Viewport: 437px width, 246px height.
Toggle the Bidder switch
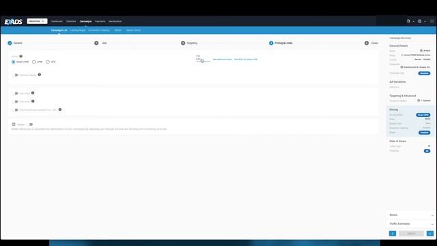[30, 124]
